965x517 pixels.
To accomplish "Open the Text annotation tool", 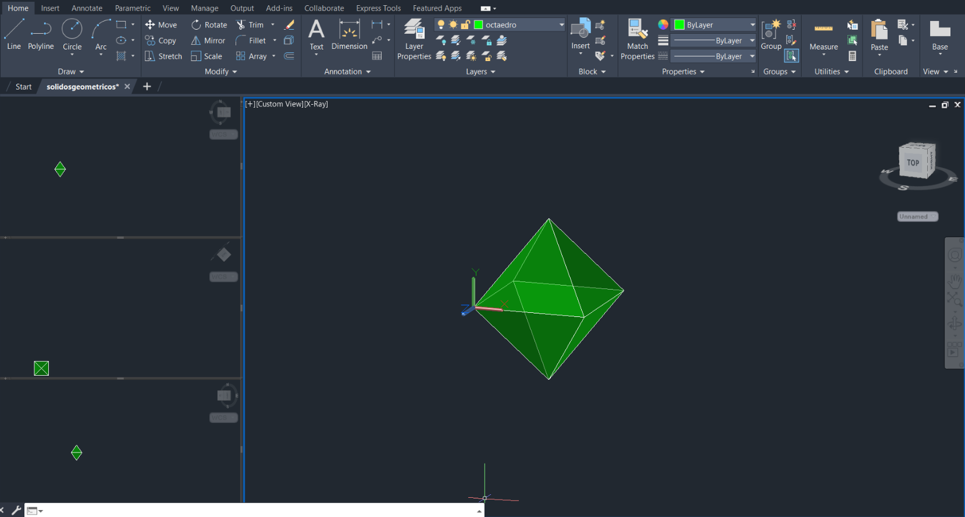I will click(316, 35).
